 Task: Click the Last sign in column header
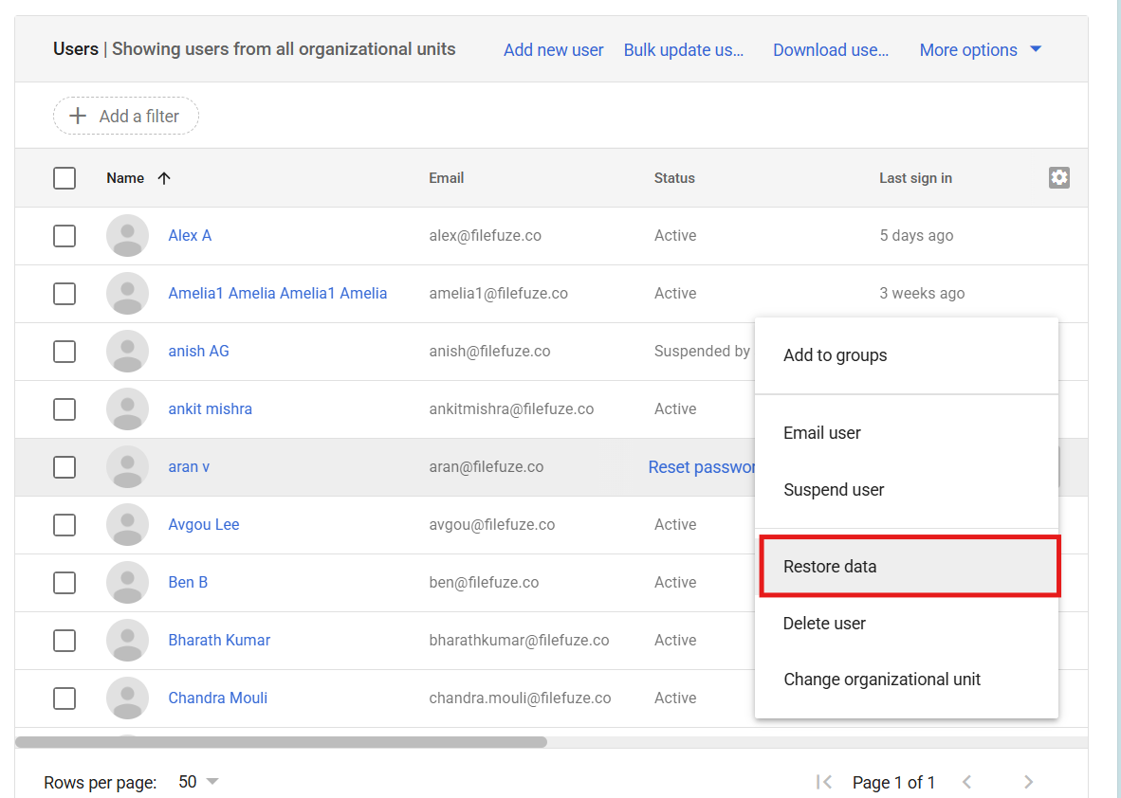click(x=915, y=178)
